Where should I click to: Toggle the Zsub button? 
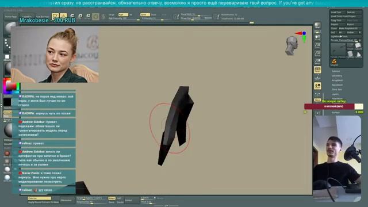pos(154,14)
